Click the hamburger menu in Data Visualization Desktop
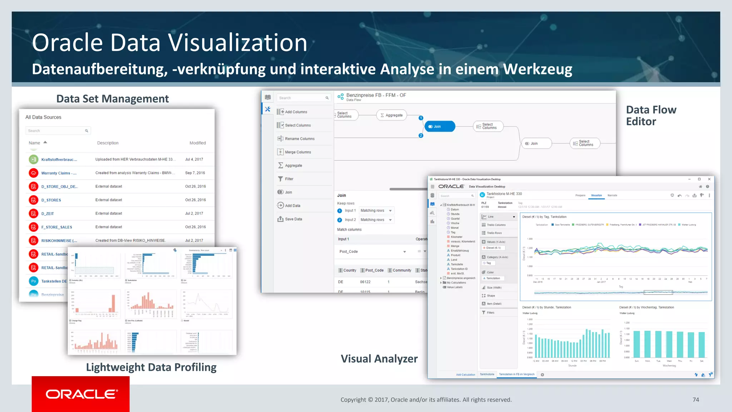732x412 pixels. point(432,186)
